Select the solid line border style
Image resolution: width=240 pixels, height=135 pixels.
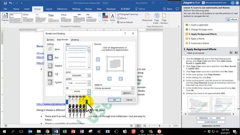point(76,48)
